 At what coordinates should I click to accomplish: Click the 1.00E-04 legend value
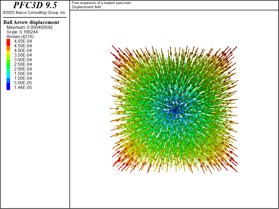23,78
